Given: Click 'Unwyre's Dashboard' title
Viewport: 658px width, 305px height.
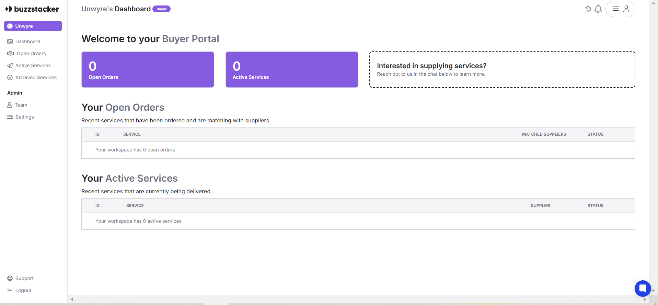Looking at the screenshot, I should click(116, 9).
